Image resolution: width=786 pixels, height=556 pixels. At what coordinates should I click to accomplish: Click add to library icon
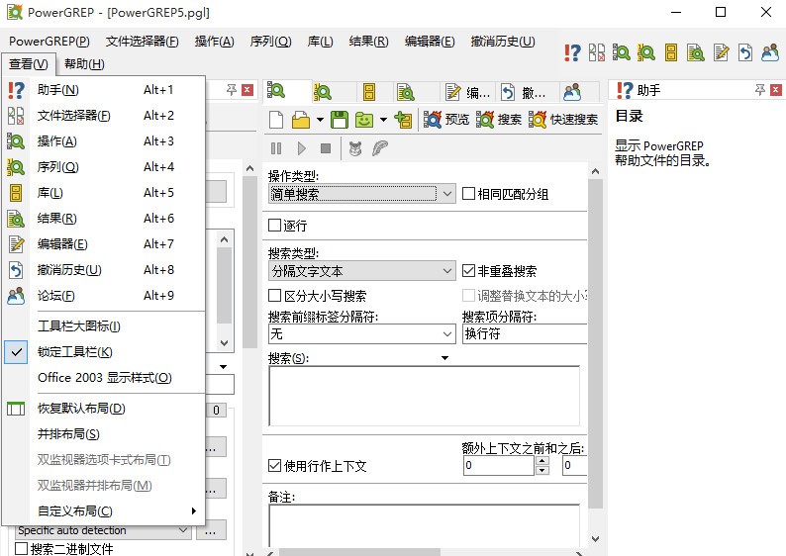403,120
